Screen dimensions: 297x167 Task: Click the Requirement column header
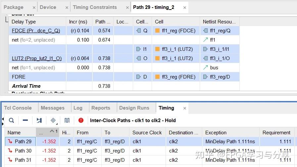point(276,133)
